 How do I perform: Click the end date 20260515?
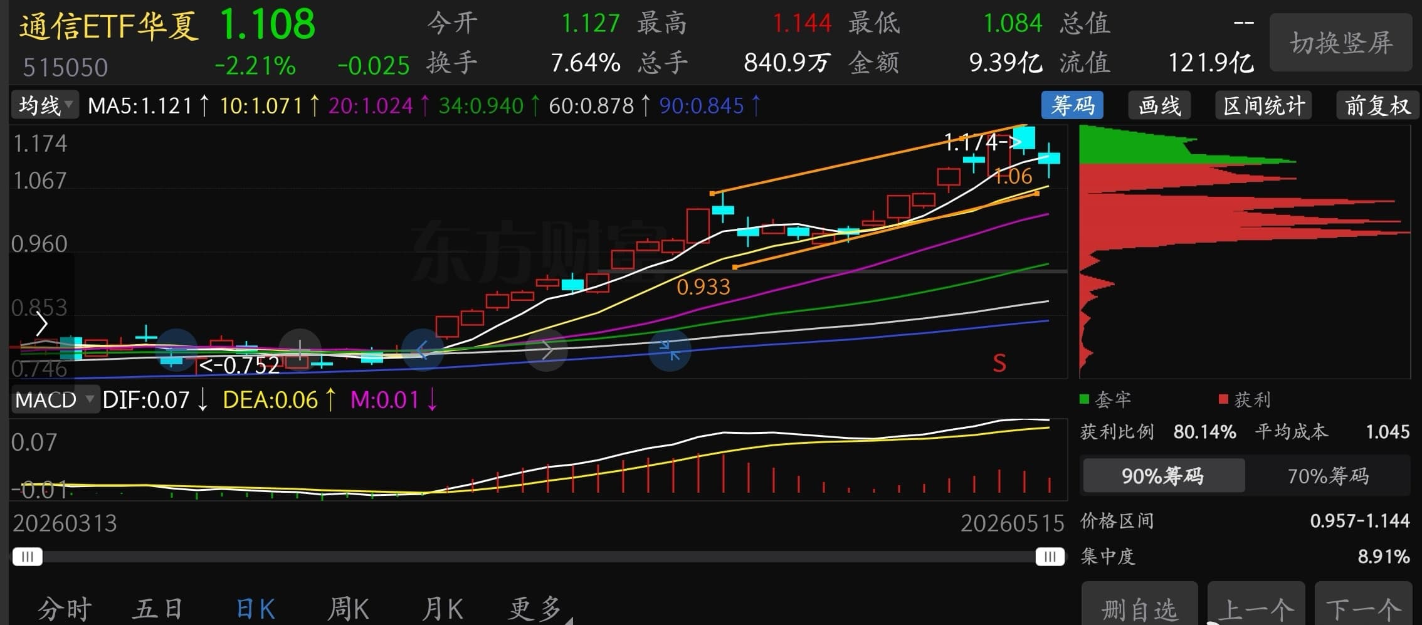pos(1012,523)
